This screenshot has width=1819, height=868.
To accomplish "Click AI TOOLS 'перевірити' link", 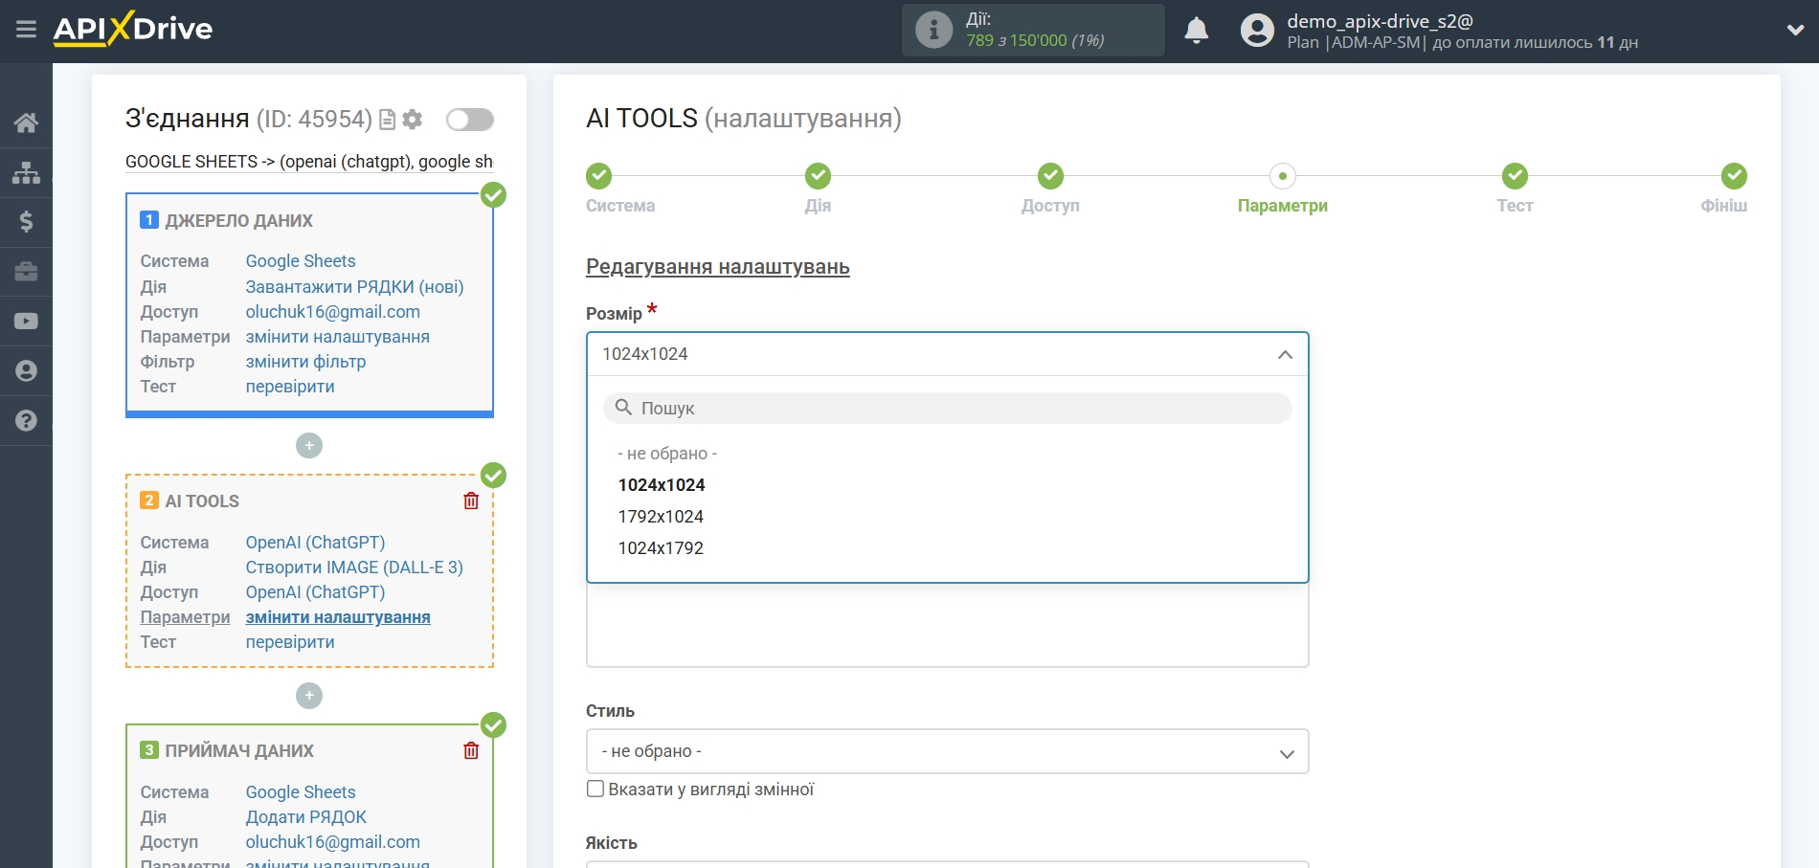I will (x=290, y=642).
